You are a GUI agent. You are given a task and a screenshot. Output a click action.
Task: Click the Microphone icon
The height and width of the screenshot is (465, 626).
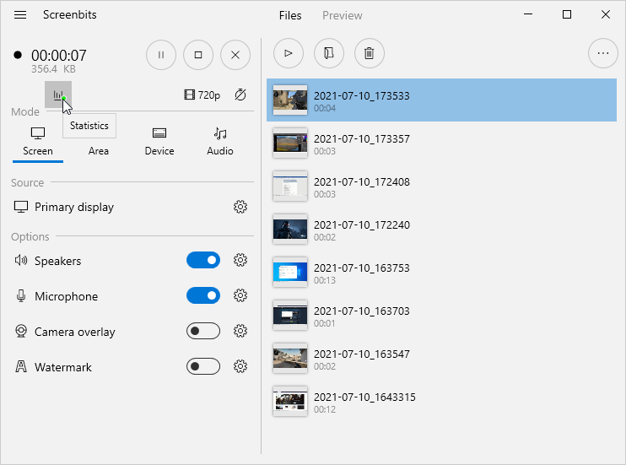tap(21, 295)
